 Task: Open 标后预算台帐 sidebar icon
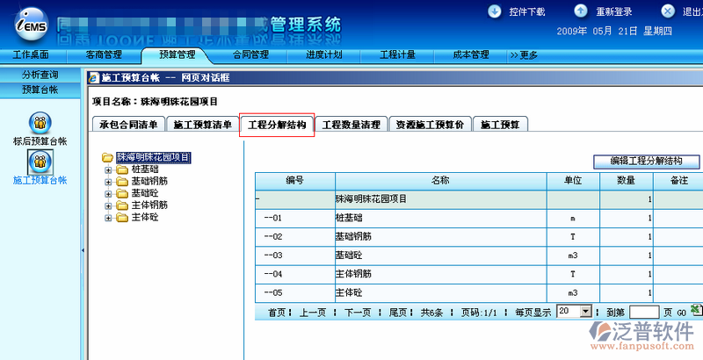[x=40, y=122]
